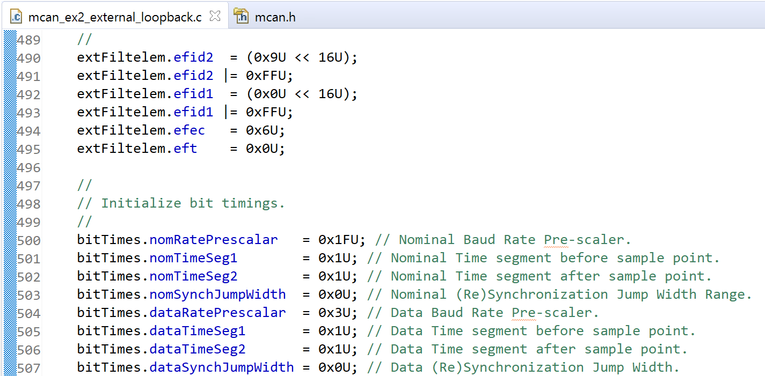This screenshot has width=765, height=376.
Task: Click line number 490 in the gutter
Action: tap(29, 58)
